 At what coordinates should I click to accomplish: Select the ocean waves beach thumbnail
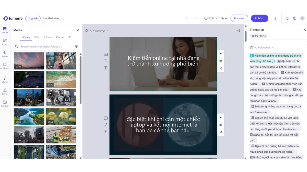[x=61, y=79]
